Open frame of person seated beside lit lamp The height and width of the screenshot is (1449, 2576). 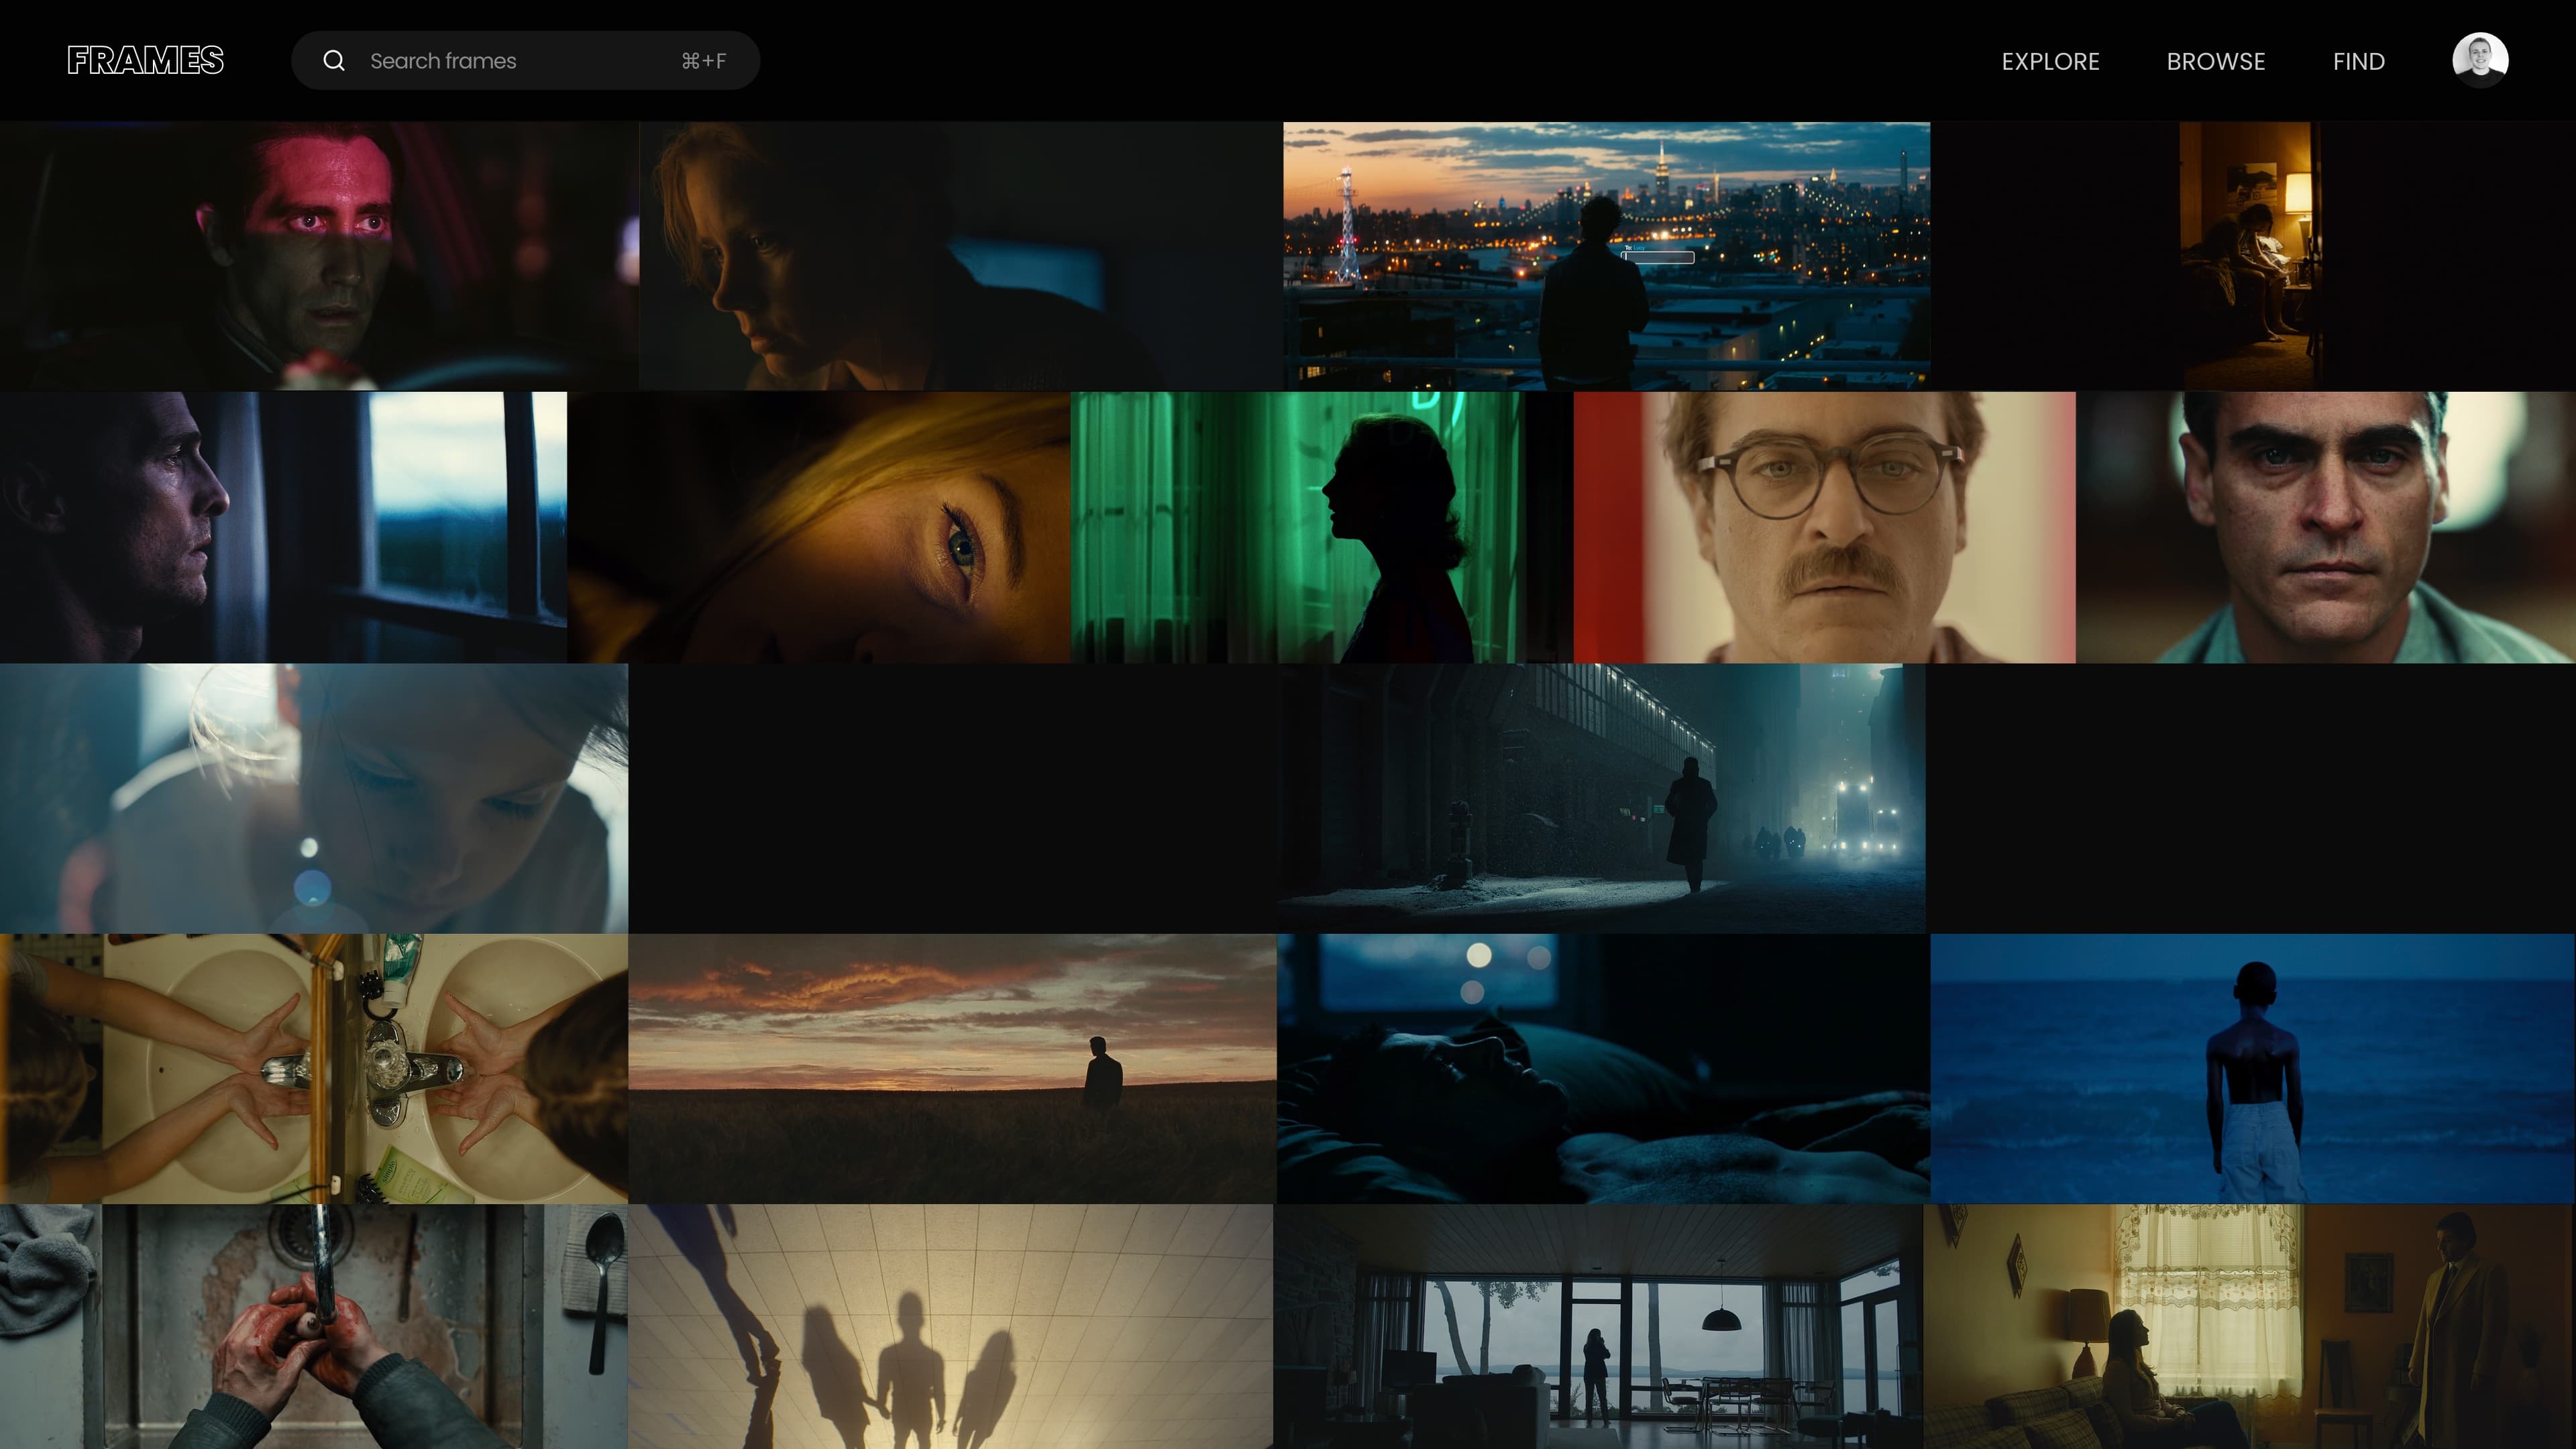pyautogui.click(x=2253, y=256)
